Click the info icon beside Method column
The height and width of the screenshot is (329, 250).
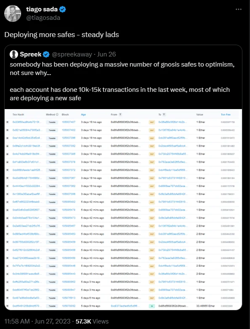point(57,115)
